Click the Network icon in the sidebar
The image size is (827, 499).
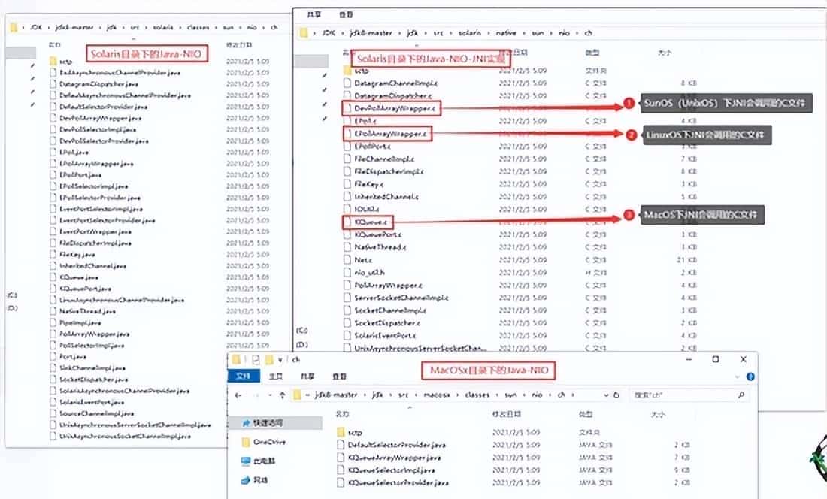pyautogui.click(x=246, y=480)
